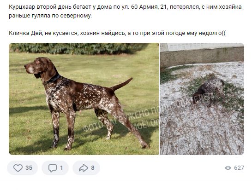This screenshot has height=190, width=252.
Task: Click the dog's tail in the grass photo
Action: [122, 85]
